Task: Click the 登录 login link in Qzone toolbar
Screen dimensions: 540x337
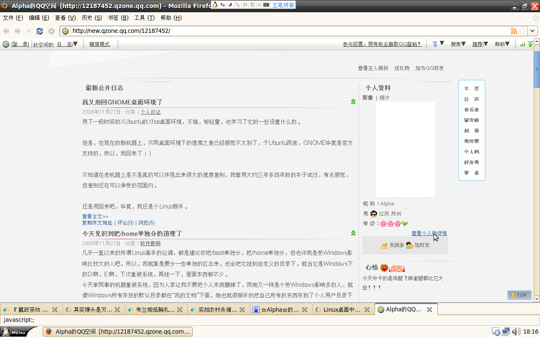Action: (20, 44)
